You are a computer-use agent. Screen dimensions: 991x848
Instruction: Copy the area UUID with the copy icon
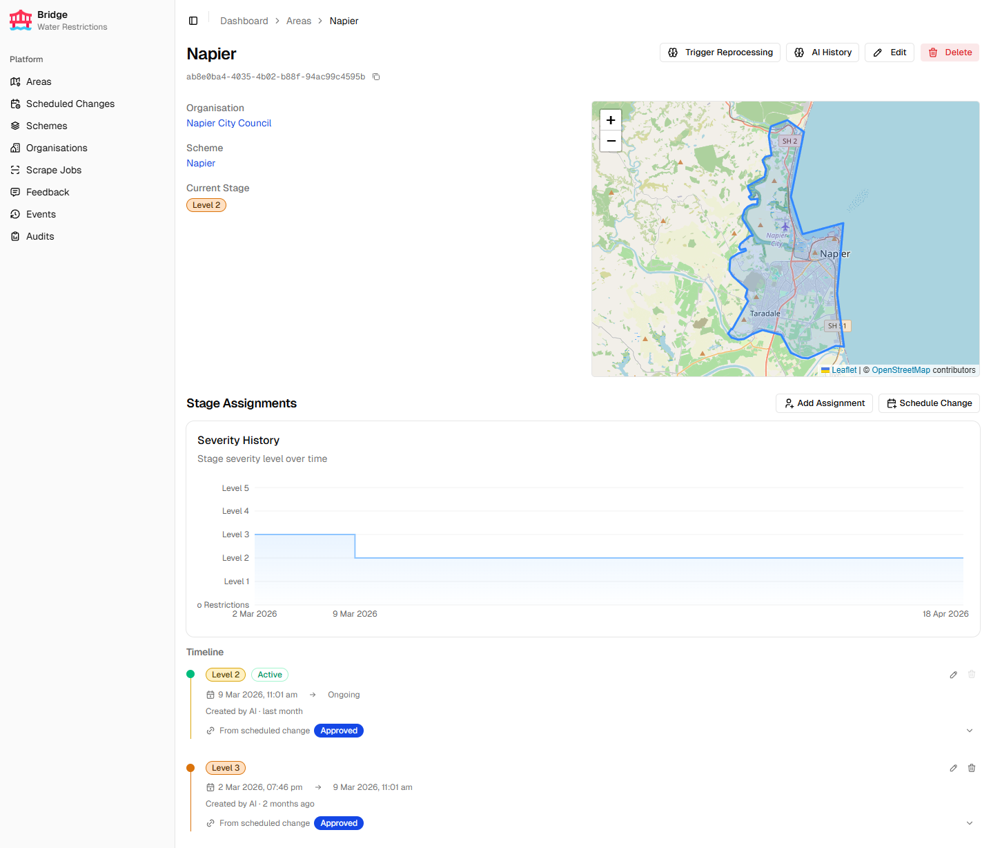pos(376,77)
